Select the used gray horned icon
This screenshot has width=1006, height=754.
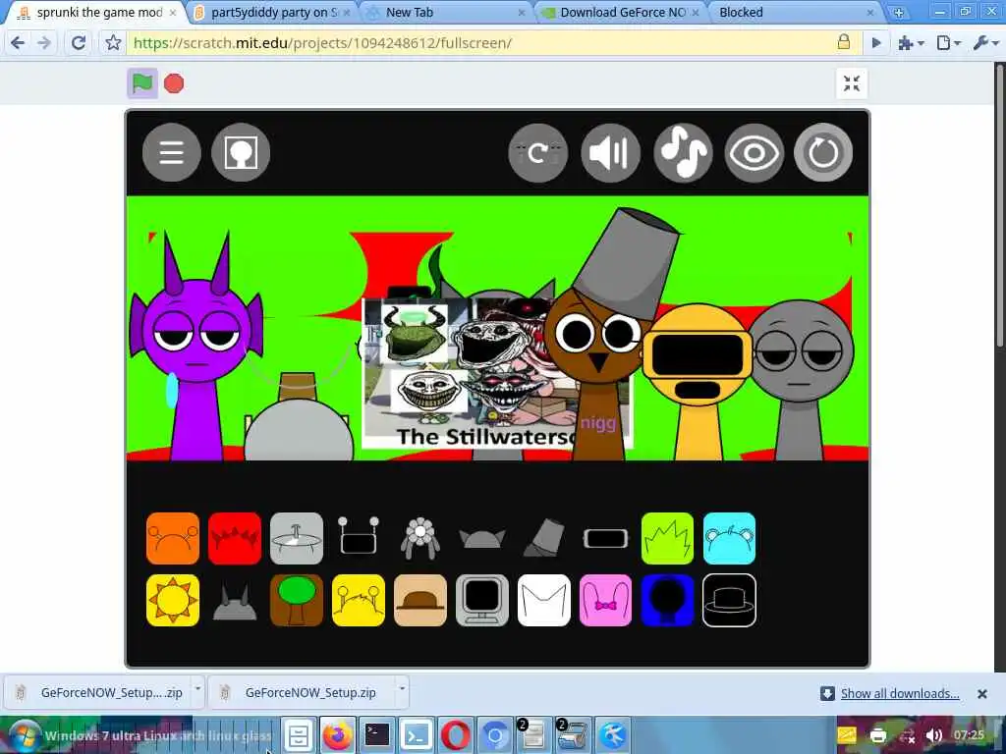tap(235, 603)
